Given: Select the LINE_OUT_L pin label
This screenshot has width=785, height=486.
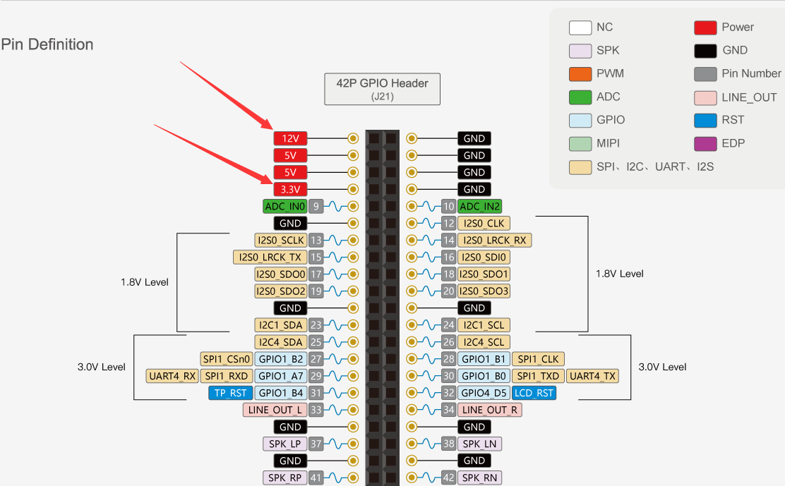Looking at the screenshot, I should (x=275, y=410).
